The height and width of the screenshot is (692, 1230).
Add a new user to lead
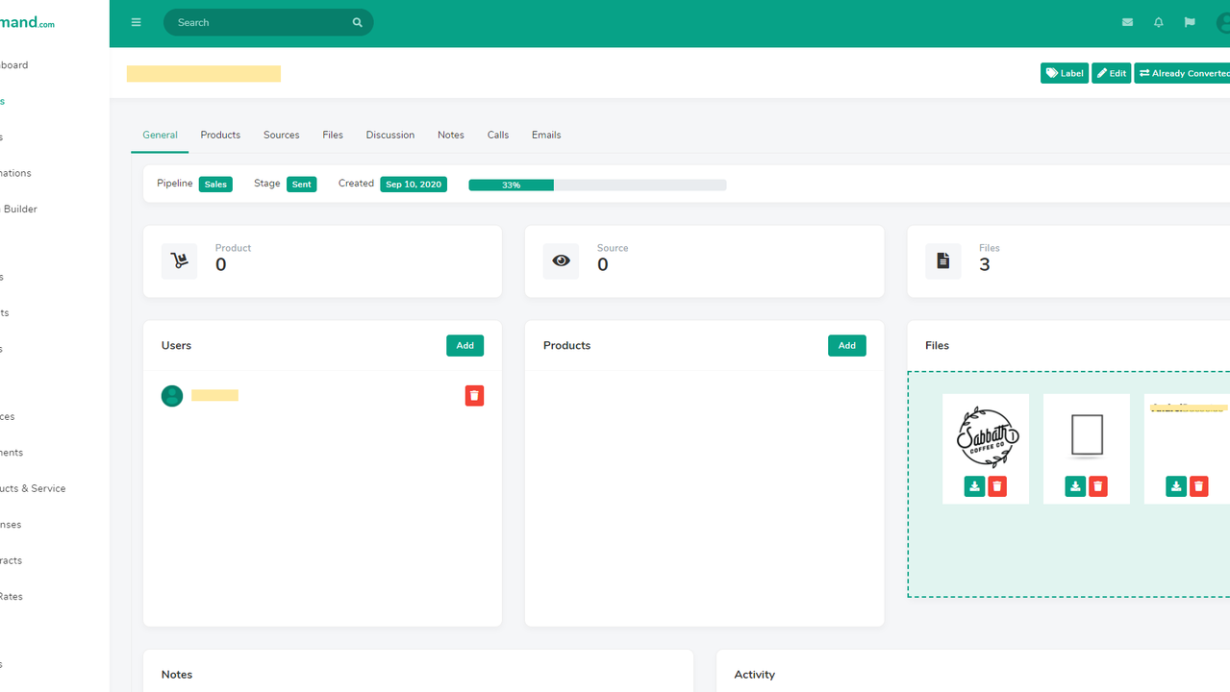(464, 346)
